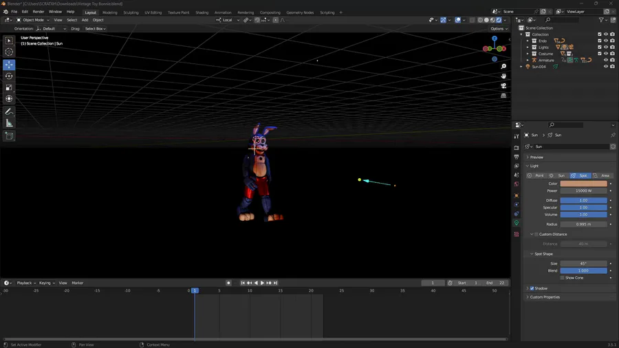Open the File menu
This screenshot has height=348, width=619.
tap(14, 12)
